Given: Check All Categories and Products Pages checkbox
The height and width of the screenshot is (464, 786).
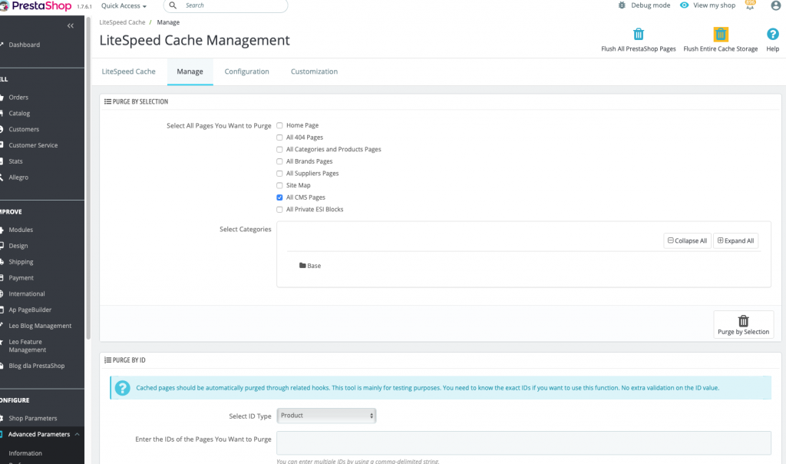Looking at the screenshot, I should 279,150.
